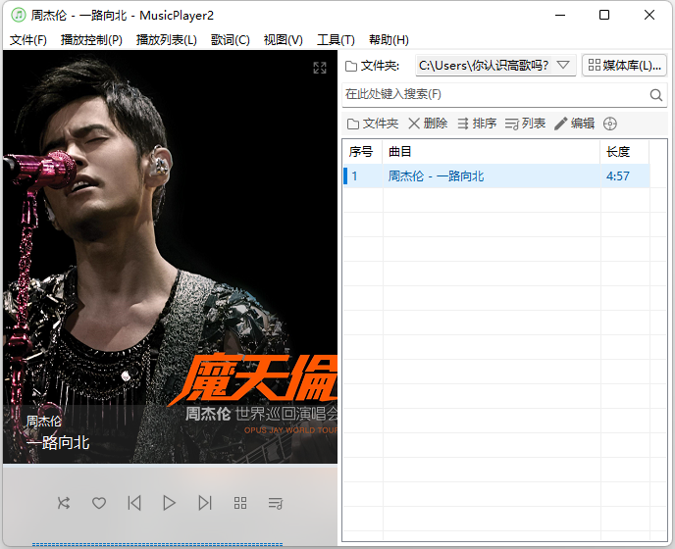Open 播放控制(P) menu

click(x=91, y=40)
